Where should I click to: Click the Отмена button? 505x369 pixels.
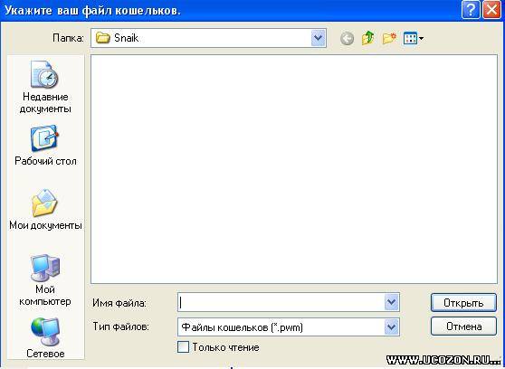point(463,326)
